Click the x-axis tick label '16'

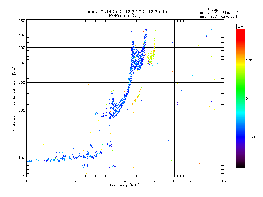point(224,181)
